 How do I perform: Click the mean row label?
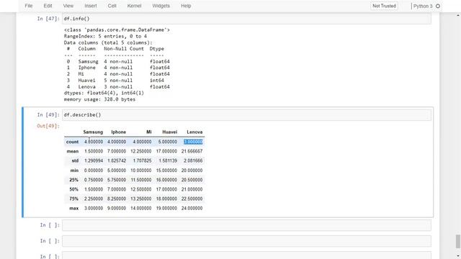coord(73,151)
